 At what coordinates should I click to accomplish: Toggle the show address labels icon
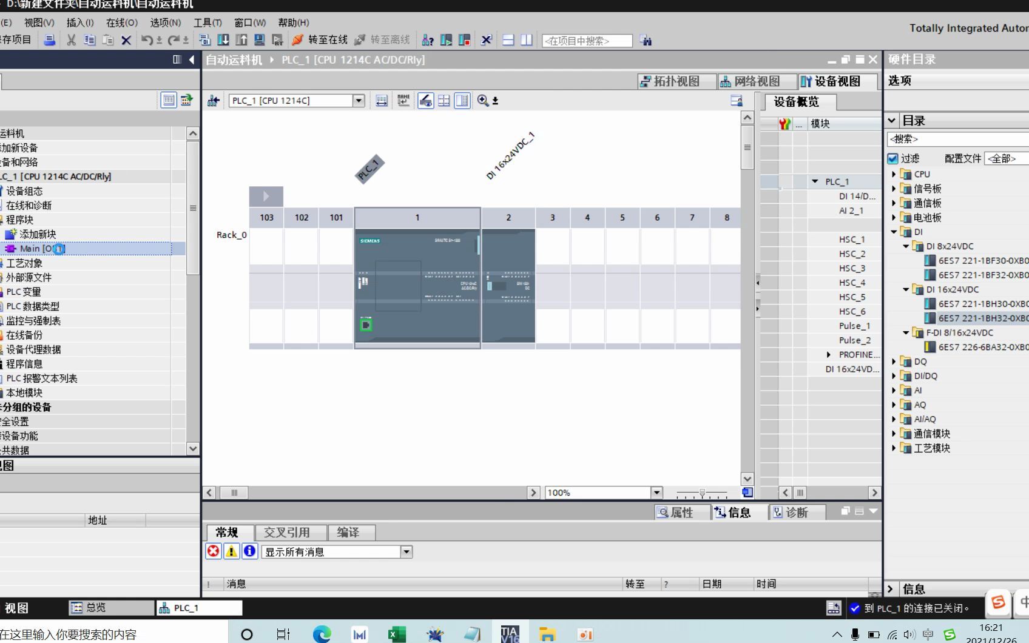pos(426,101)
